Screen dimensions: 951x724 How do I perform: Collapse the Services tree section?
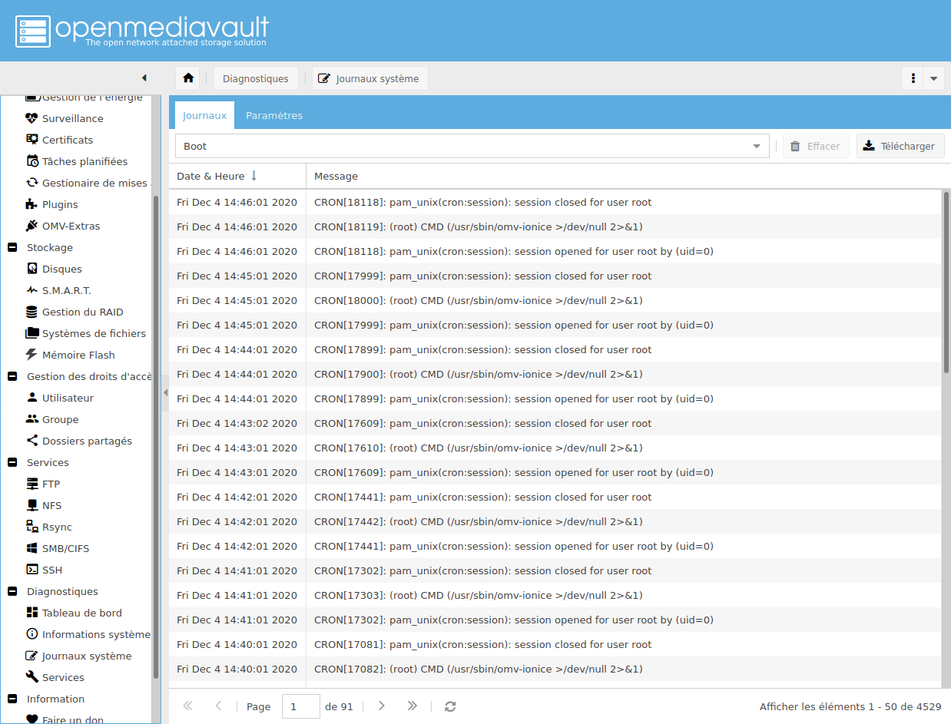click(12, 462)
